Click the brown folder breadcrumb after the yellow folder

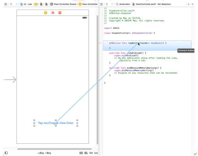pyautogui.click(x=41, y=4)
